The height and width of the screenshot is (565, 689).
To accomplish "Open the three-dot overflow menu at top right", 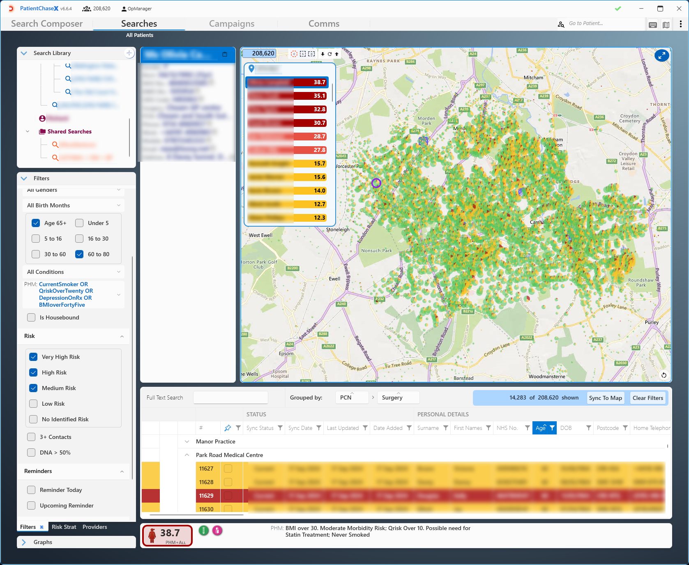I will pyautogui.click(x=681, y=24).
